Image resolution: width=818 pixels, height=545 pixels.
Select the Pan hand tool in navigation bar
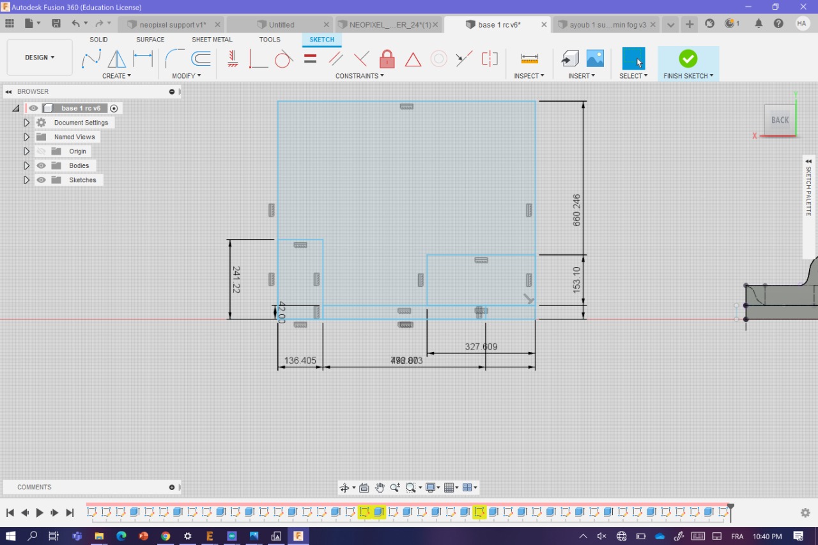coord(380,487)
